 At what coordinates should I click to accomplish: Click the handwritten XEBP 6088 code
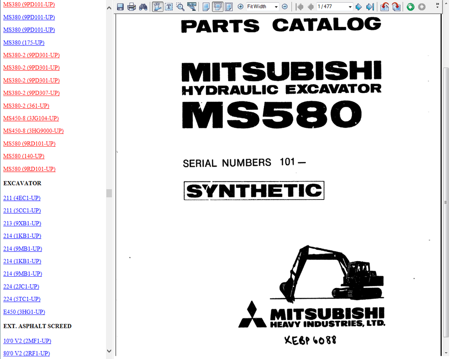pos(310,340)
